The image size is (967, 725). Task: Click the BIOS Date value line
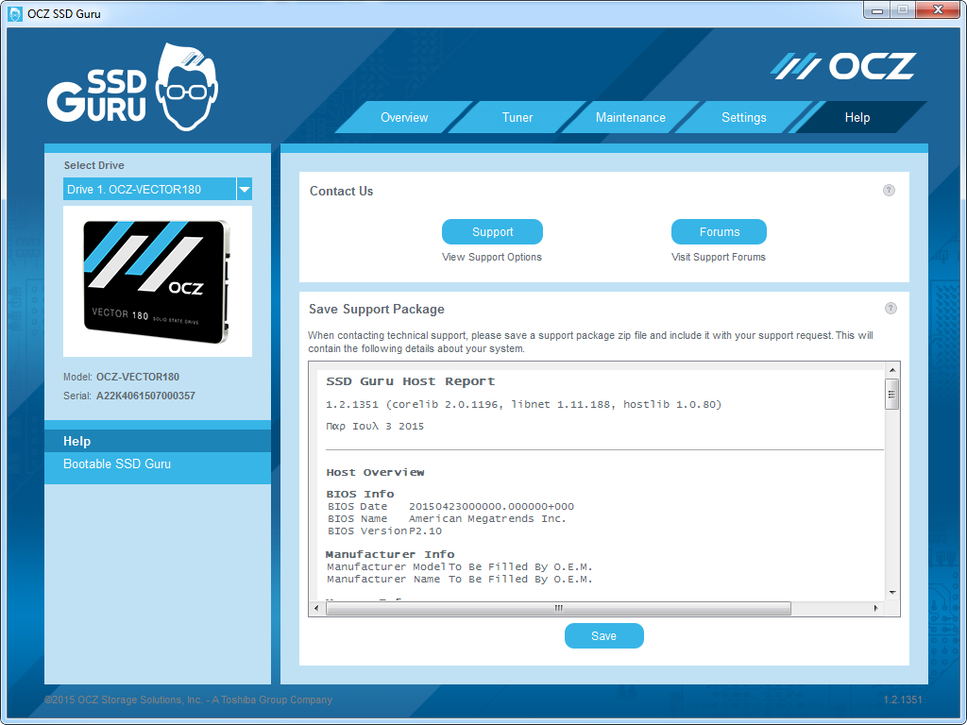coord(450,506)
